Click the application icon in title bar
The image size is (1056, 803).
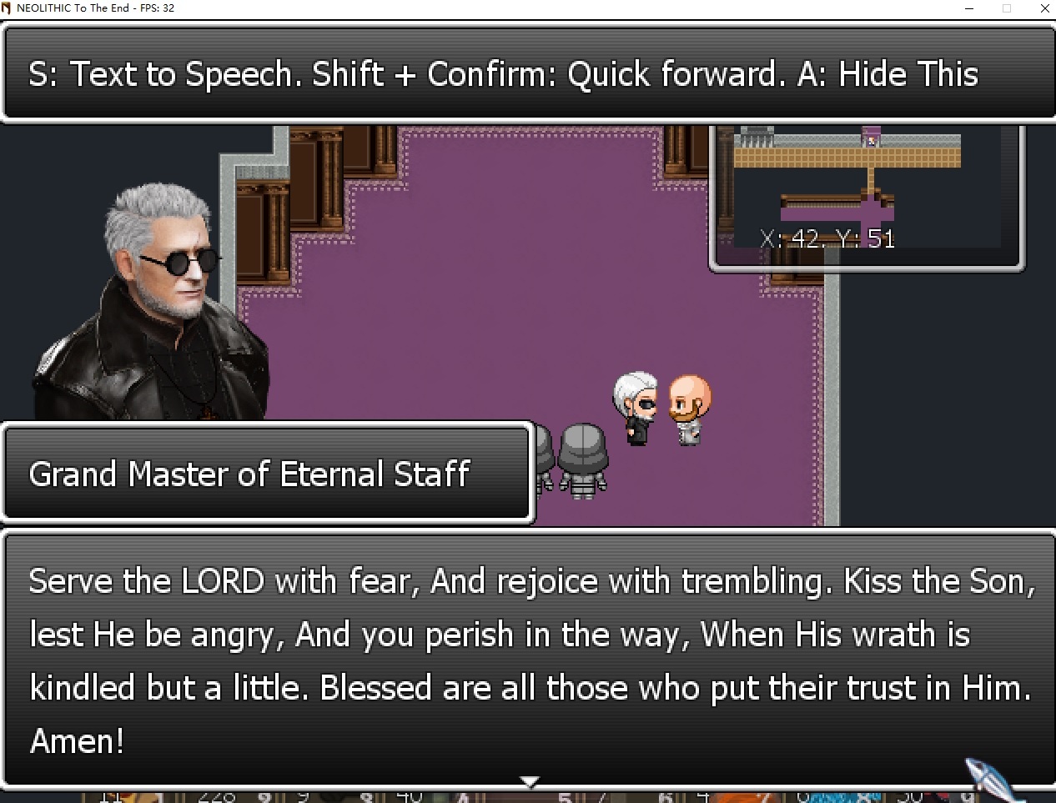[x=7, y=8]
